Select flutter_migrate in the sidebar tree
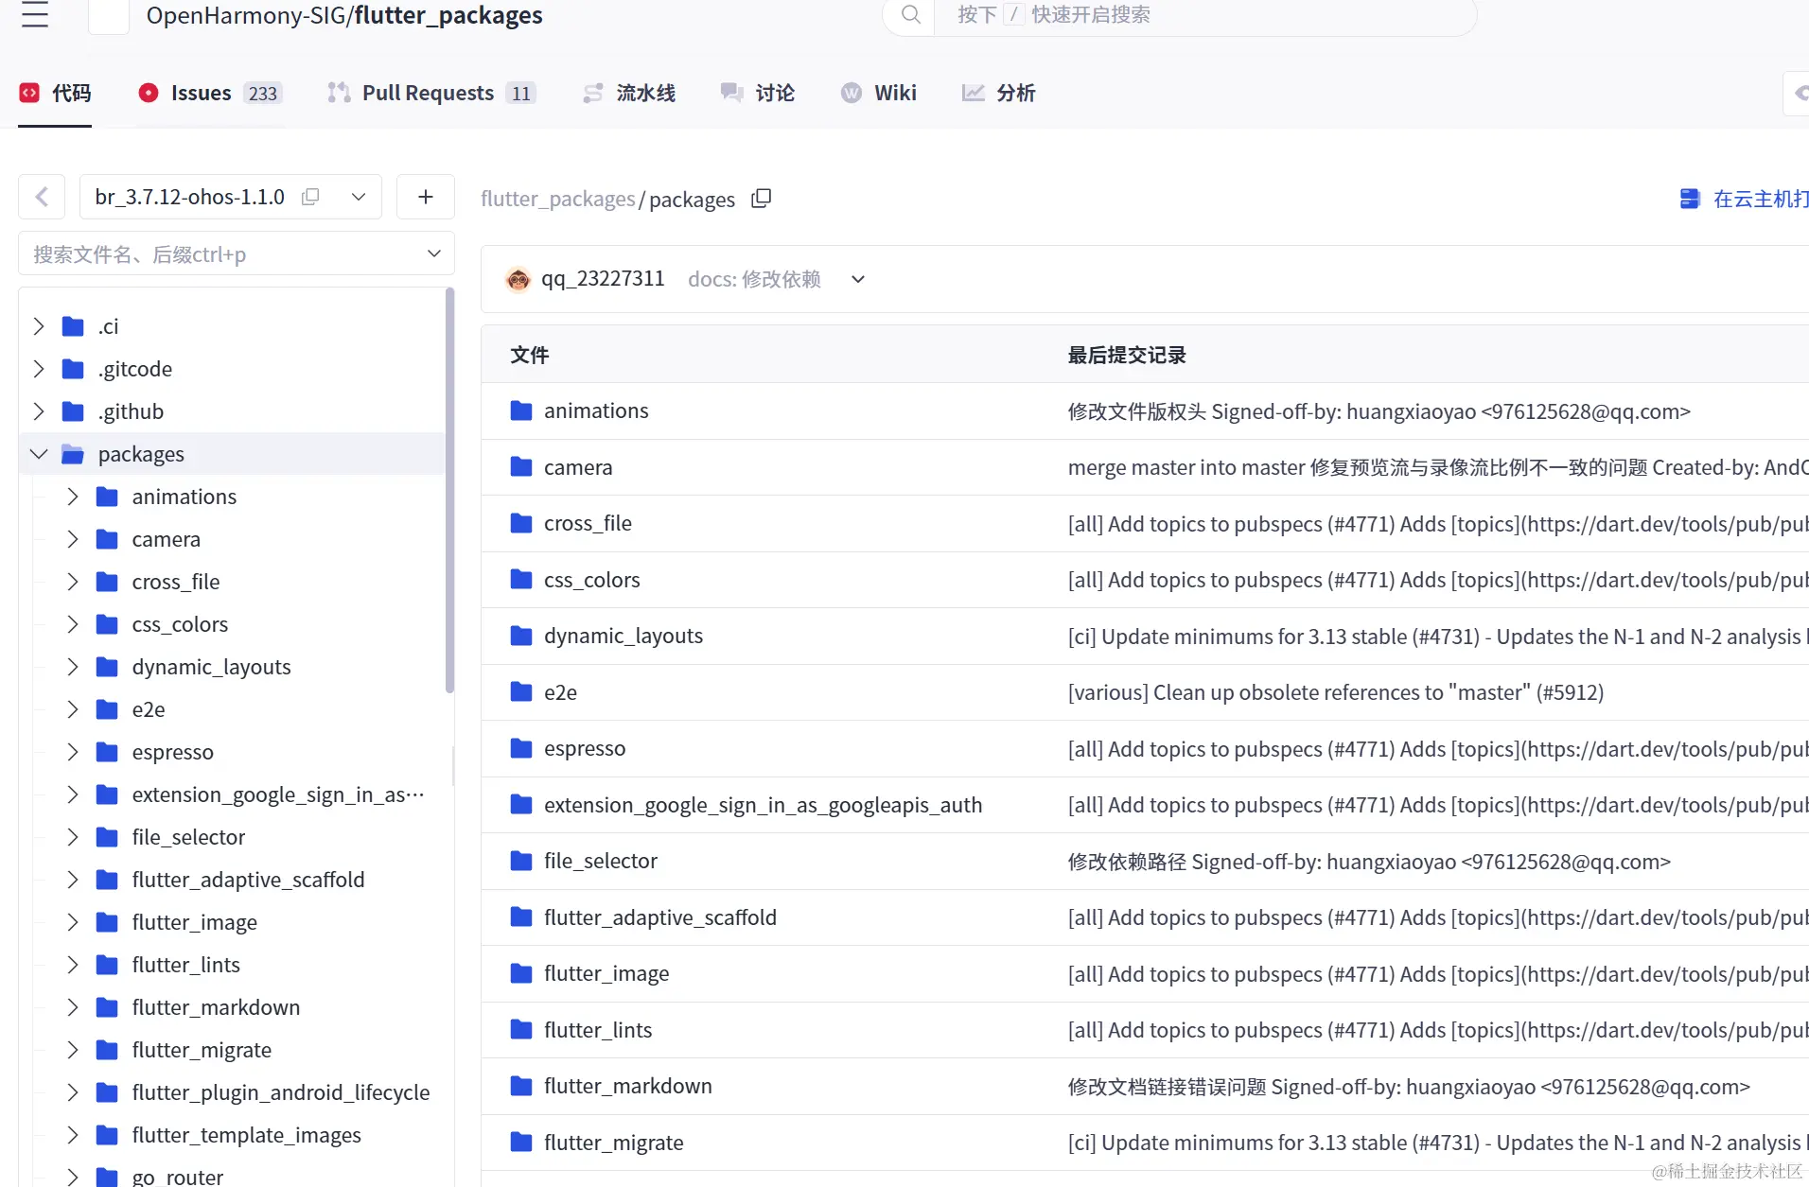 pyautogui.click(x=202, y=1050)
